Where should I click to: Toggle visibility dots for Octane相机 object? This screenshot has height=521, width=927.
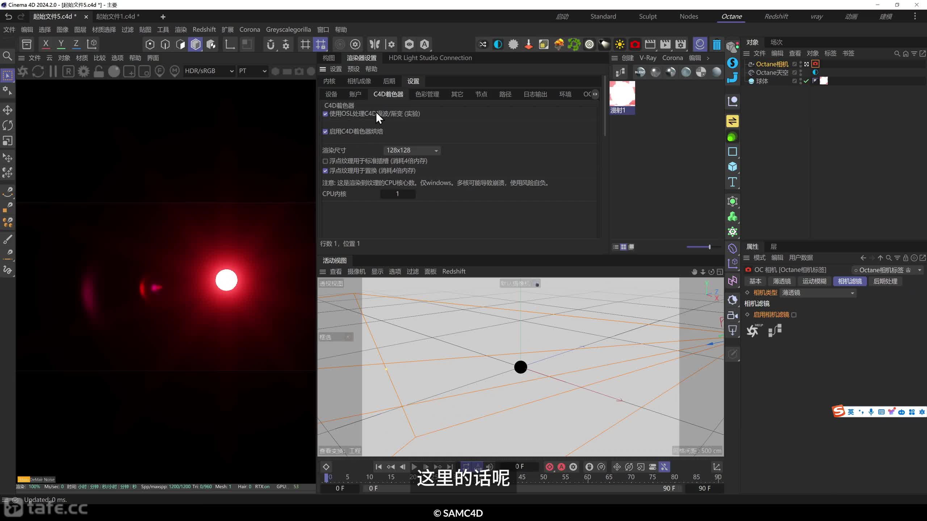(801, 64)
